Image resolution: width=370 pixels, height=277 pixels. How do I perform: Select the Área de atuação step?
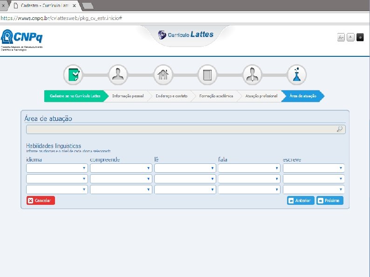point(303,96)
